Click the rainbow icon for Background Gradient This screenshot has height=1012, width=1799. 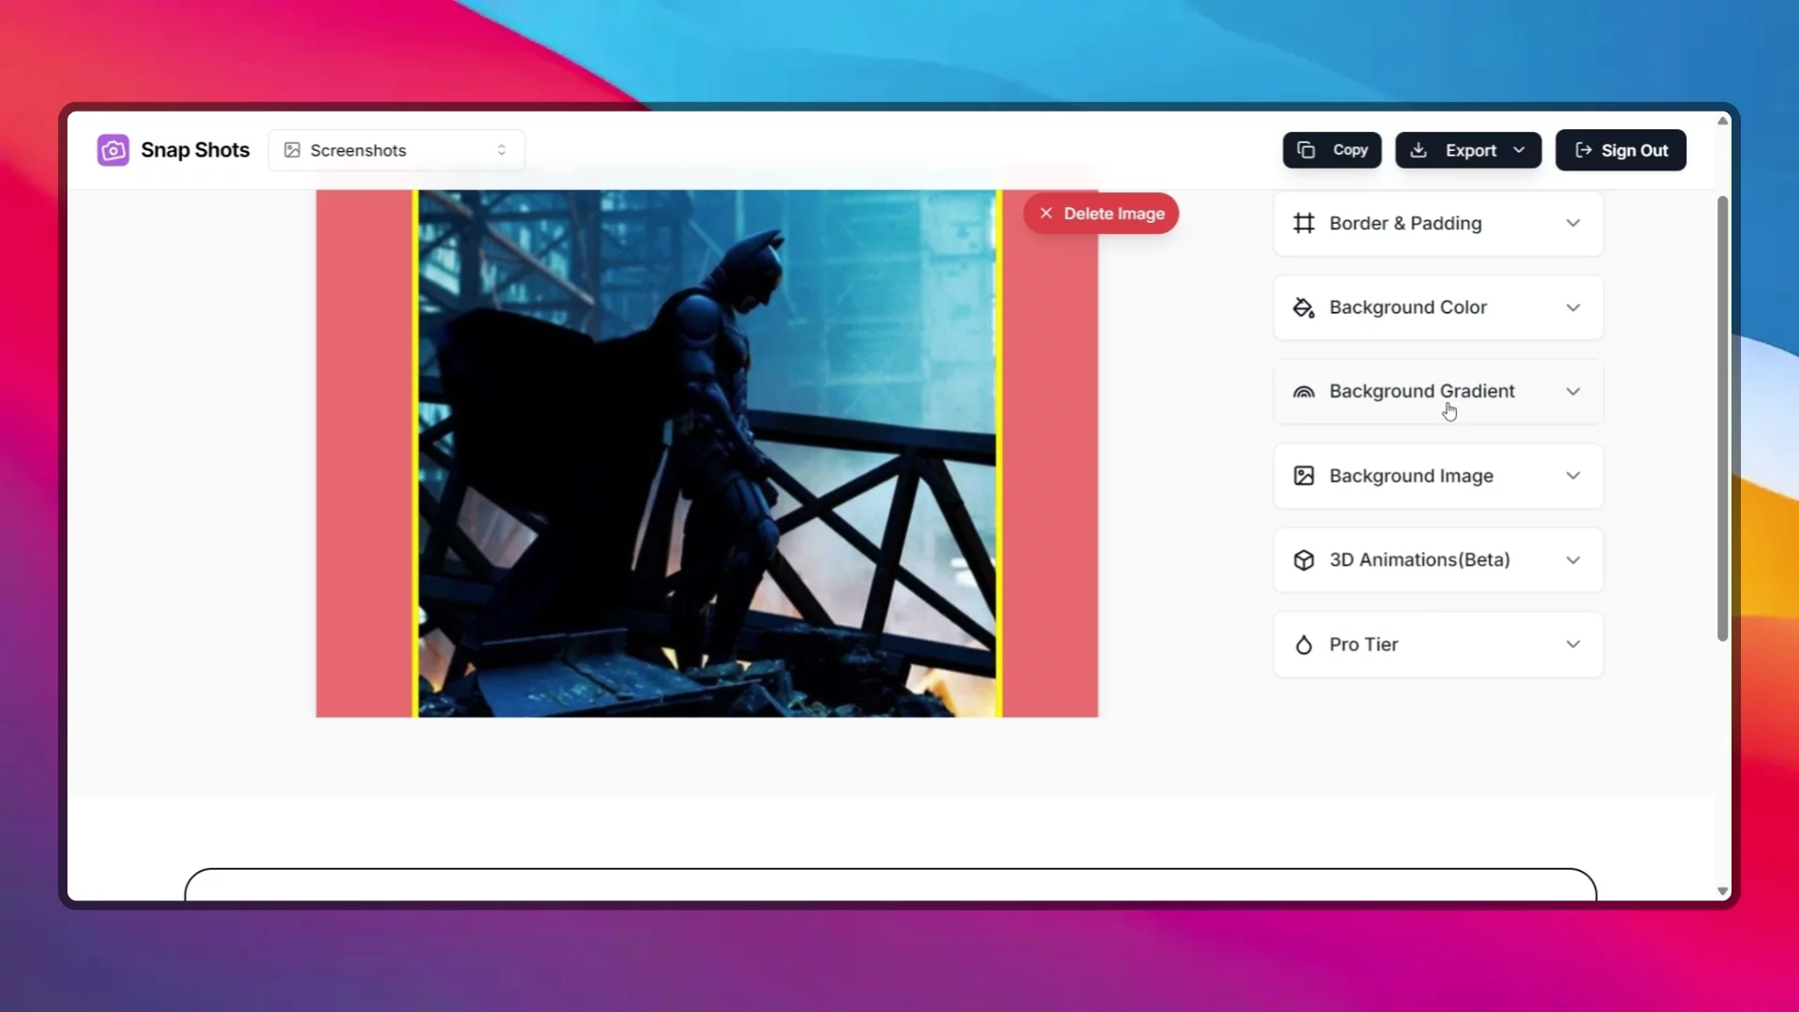click(x=1303, y=392)
